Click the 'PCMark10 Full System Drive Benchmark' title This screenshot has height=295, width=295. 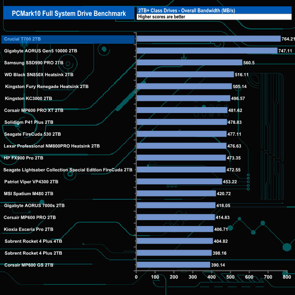pyautogui.click(x=69, y=13)
